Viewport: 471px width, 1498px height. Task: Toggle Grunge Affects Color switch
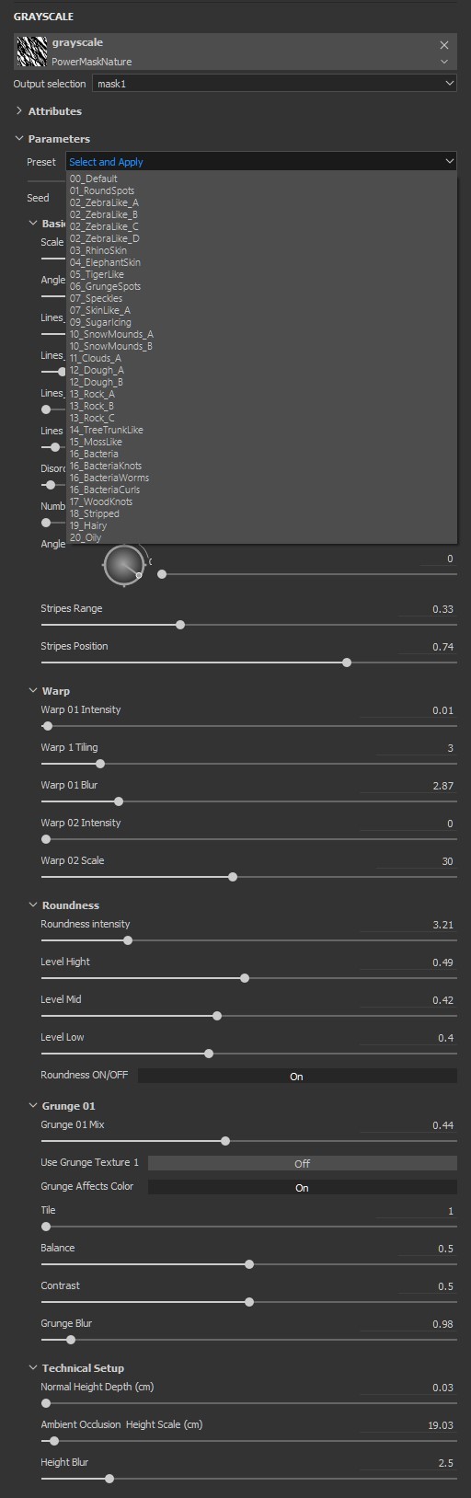302,1187
